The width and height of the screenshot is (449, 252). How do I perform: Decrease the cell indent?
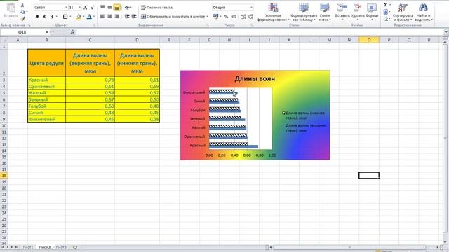click(127, 17)
